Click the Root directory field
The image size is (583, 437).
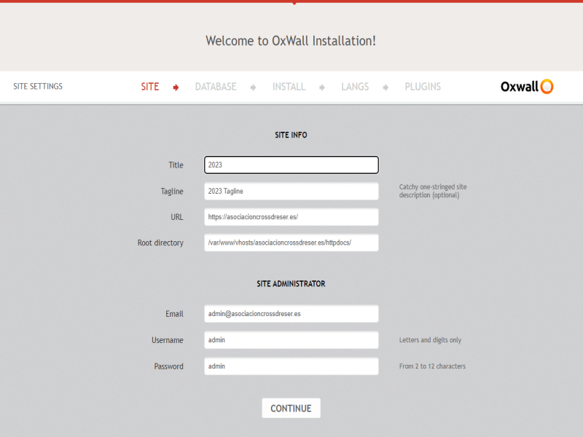(x=291, y=243)
